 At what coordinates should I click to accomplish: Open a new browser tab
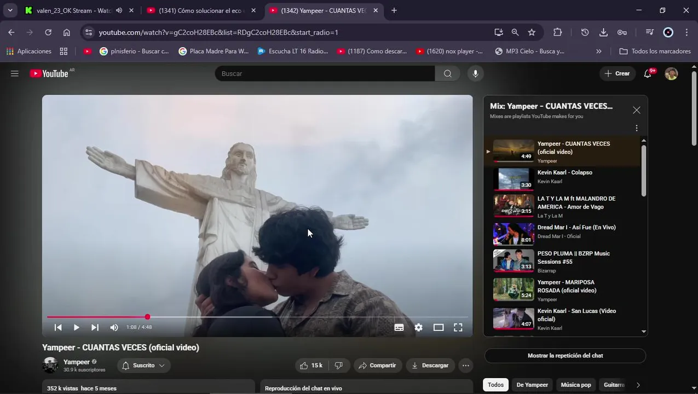tap(394, 10)
